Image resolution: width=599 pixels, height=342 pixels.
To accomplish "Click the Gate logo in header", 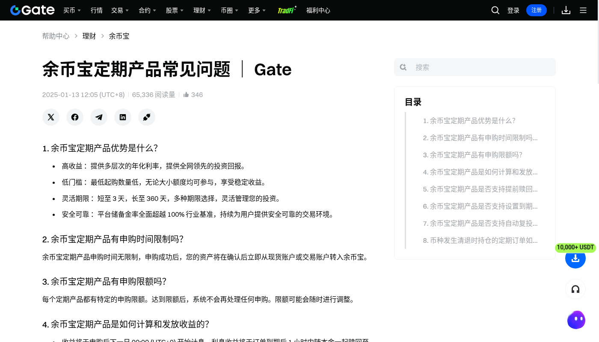I will point(33,10).
